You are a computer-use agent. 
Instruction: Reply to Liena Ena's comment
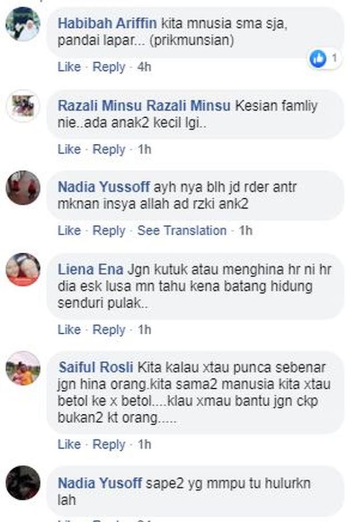108,329
